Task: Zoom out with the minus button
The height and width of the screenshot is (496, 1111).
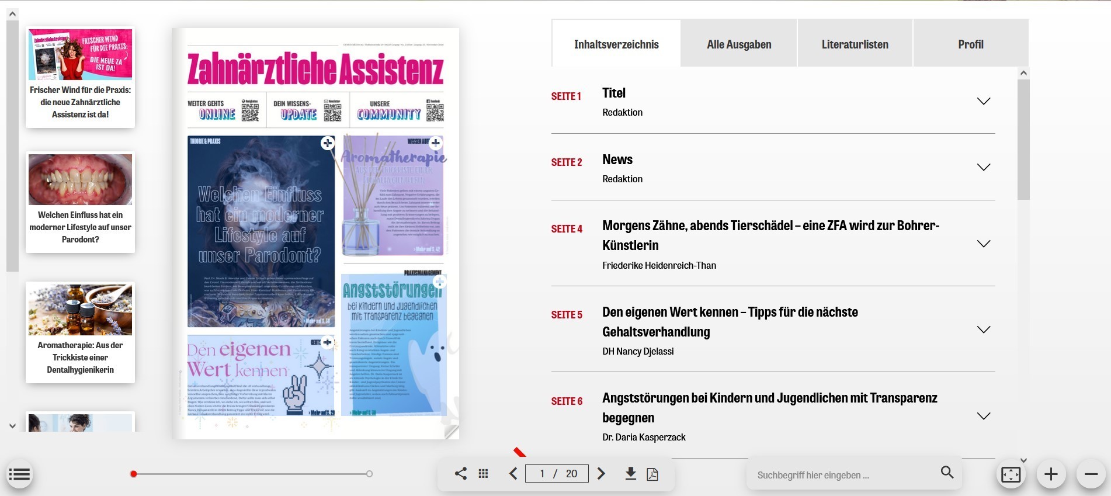Action: [1091, 474]
